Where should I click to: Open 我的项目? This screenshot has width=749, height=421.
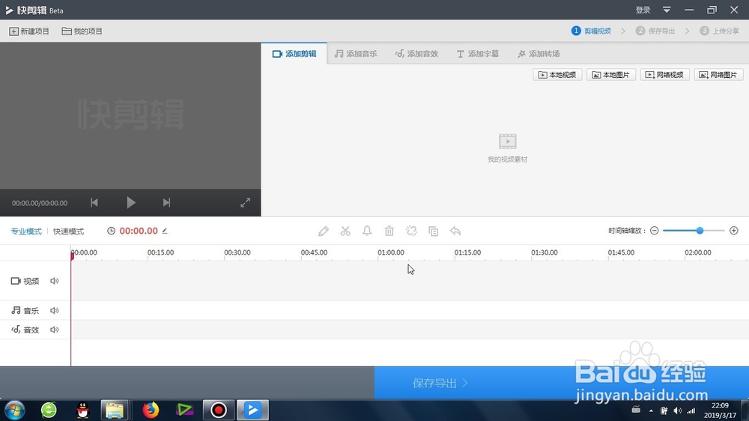pos(82,31)
